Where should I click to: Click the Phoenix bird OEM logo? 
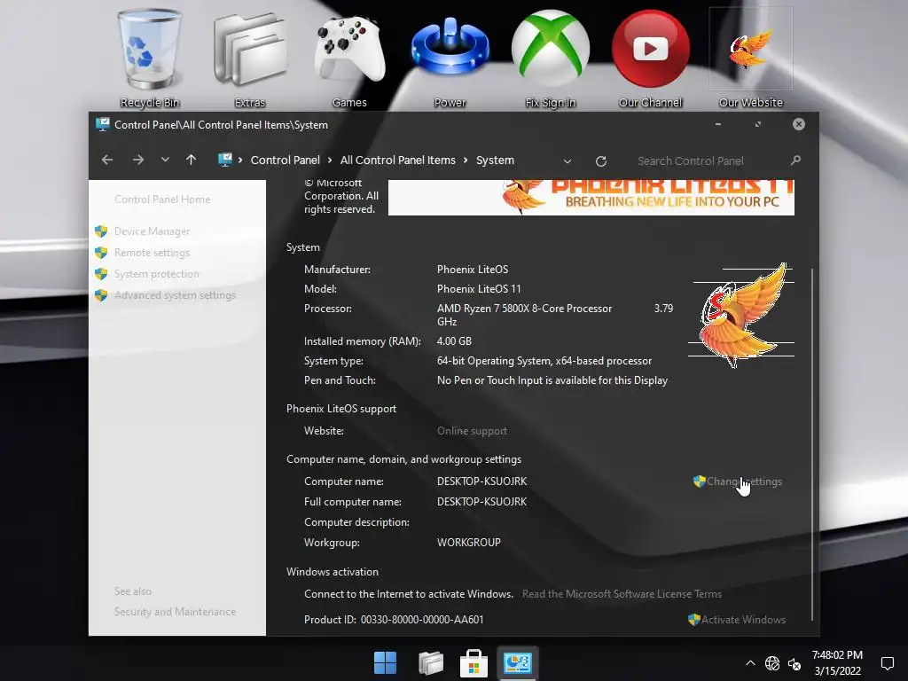(740, 315)
